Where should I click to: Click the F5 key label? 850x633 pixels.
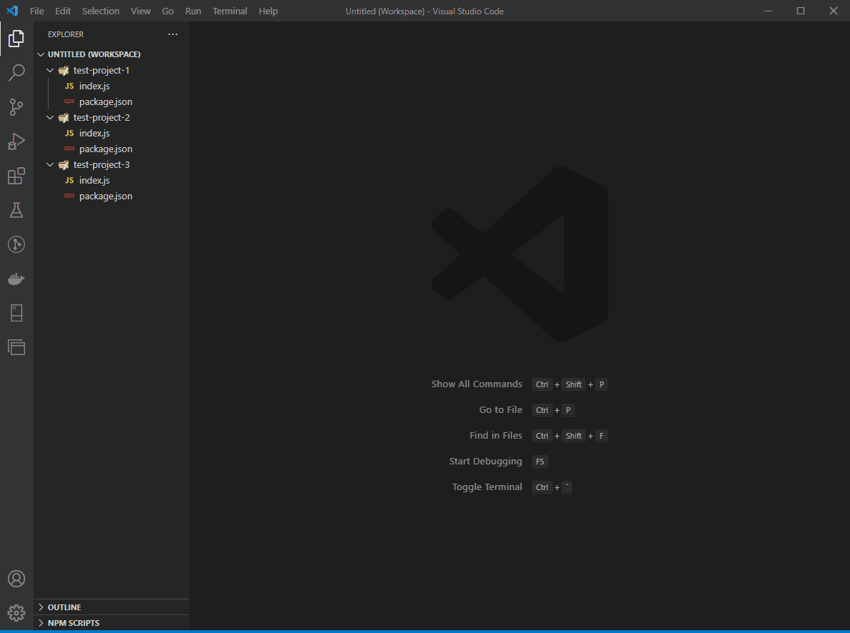(x=540, y=462)
